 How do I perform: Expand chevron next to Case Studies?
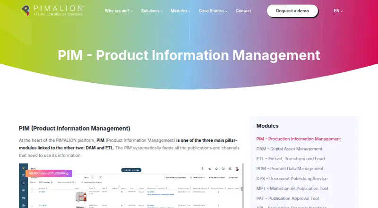coord(226,11)
